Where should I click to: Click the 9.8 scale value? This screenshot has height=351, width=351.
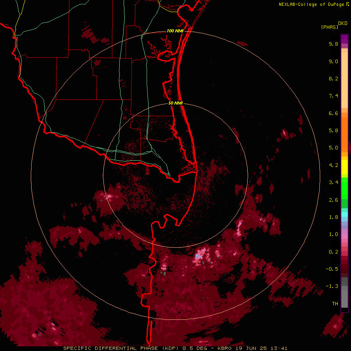click(x=333, y=44)
